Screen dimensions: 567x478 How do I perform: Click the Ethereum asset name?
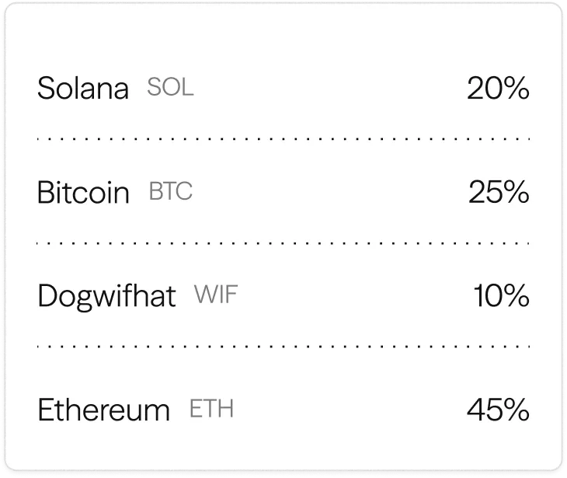click(x=103, y=410)
